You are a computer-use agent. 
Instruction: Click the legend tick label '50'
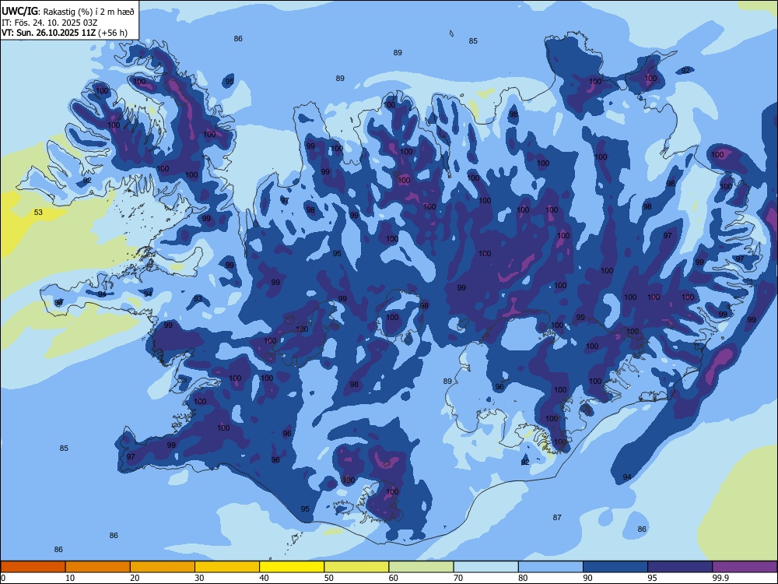[x=329, y=578]
